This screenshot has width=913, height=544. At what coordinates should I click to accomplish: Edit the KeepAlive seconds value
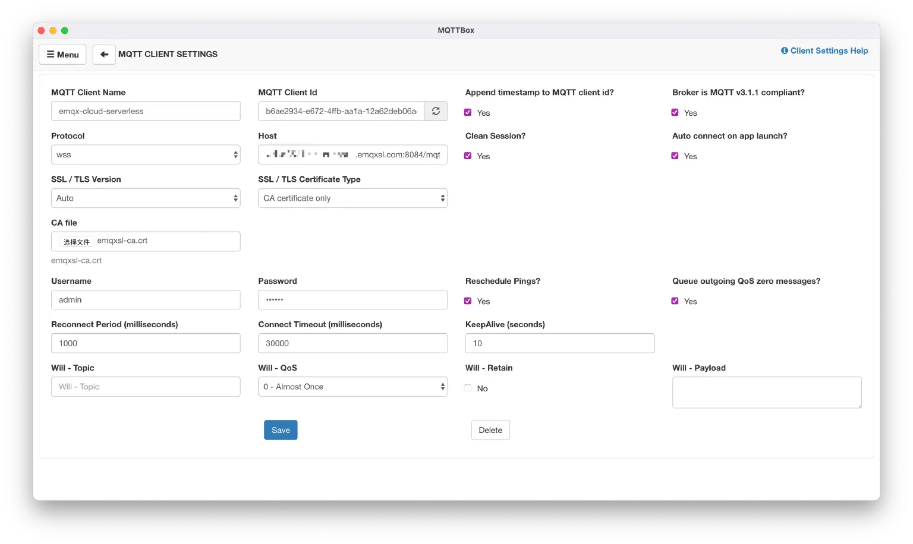(x=559, y=343)
